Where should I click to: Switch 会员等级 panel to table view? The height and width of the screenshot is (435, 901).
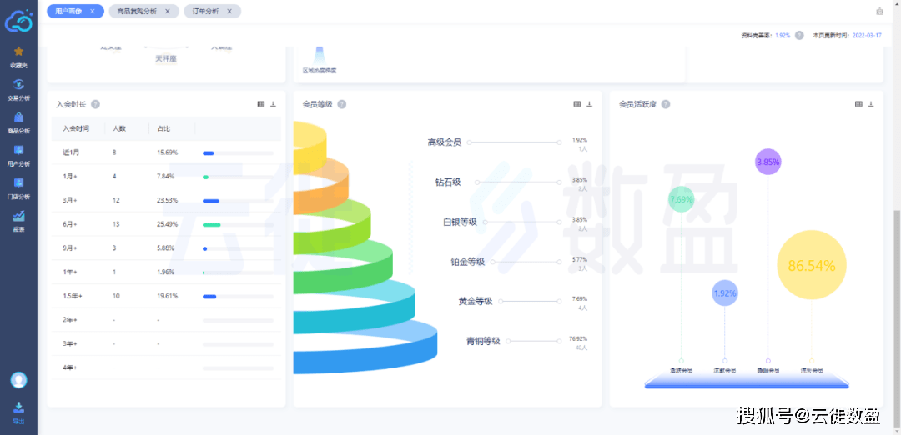pos(576,104)
